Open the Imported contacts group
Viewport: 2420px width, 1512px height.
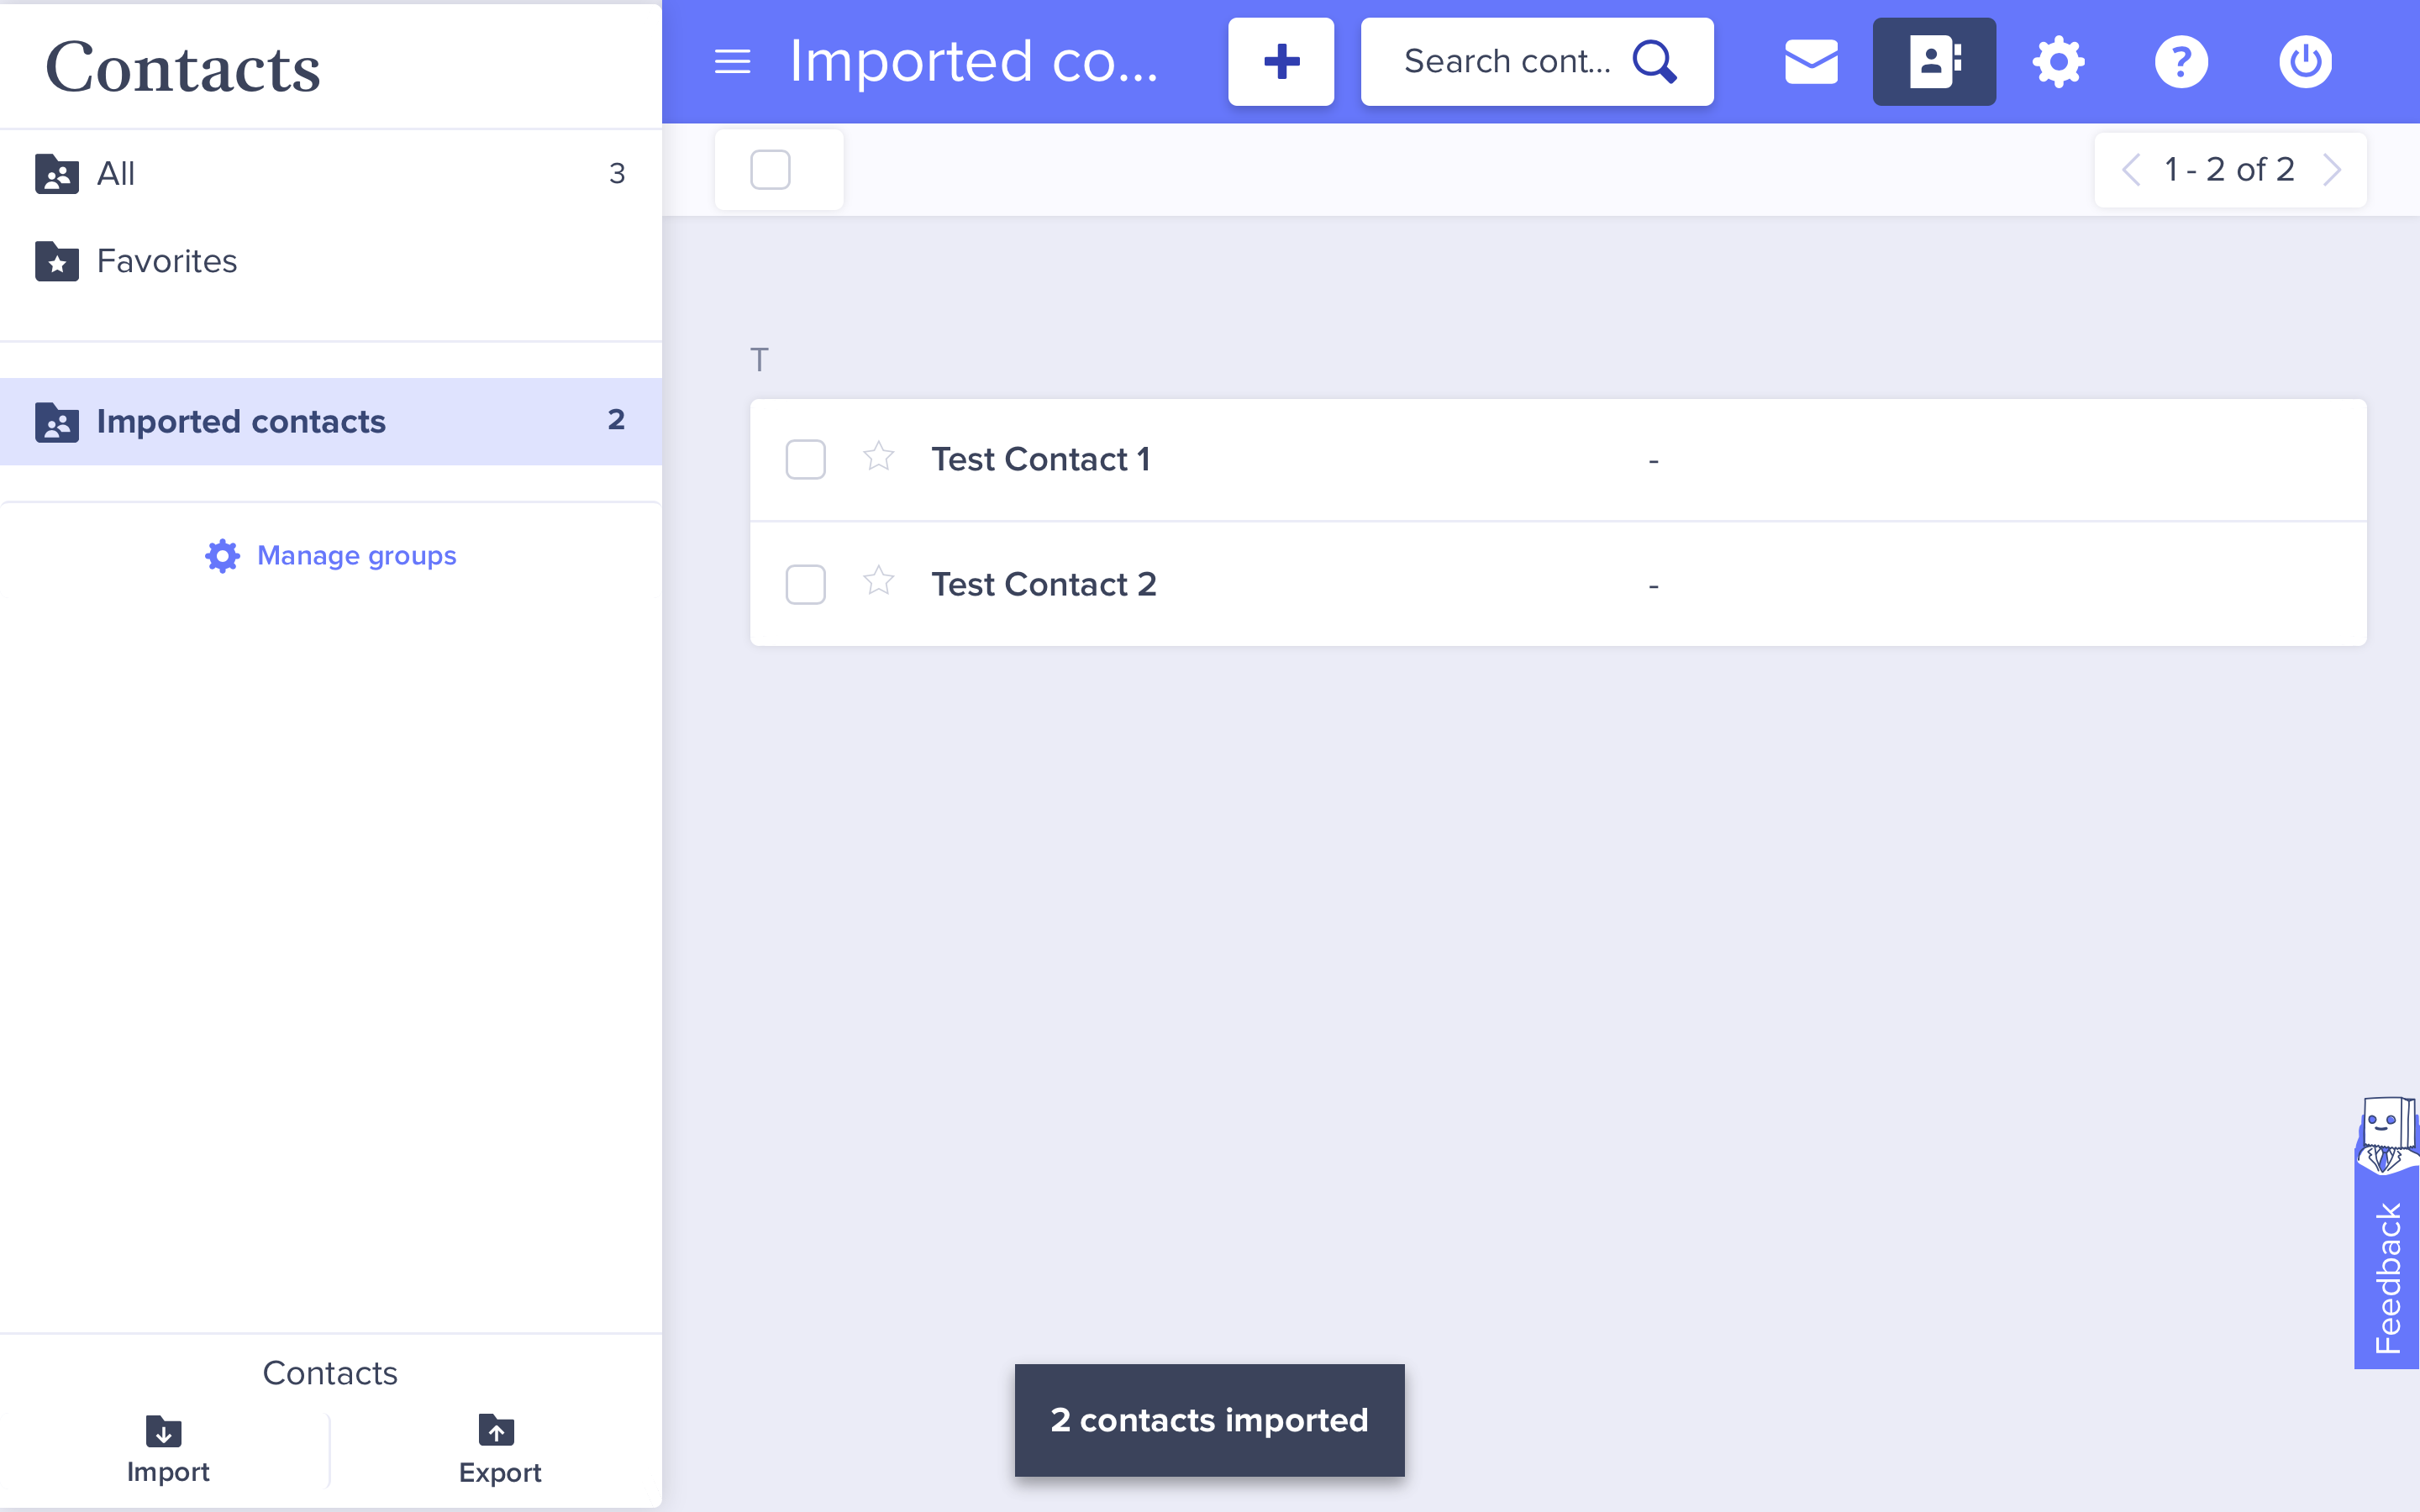point(240,421)
